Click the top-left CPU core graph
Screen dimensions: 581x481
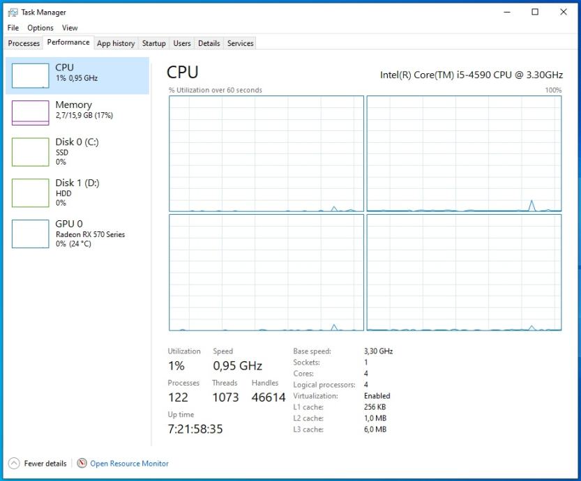(x=266, y=153)
